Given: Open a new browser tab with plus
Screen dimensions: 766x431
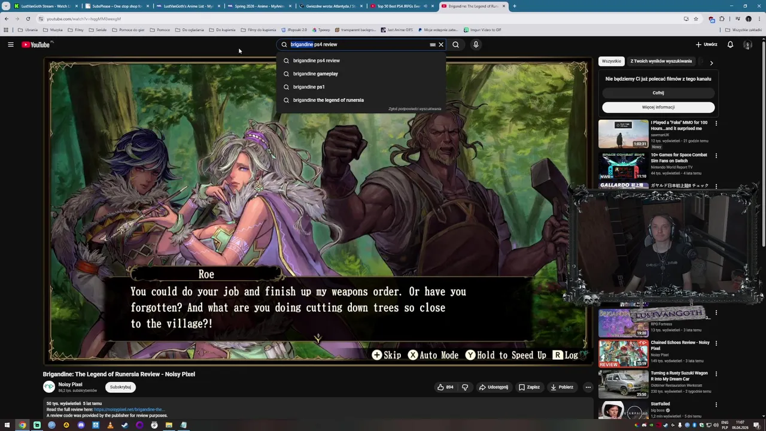Looking at the screenshot, I should (514, 6).
